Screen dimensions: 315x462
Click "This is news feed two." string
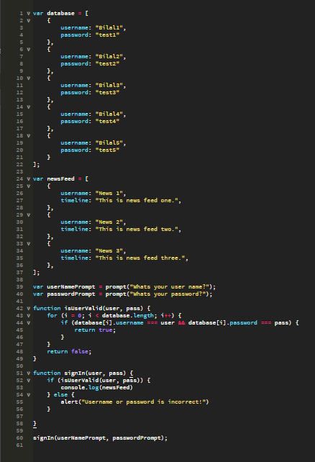137,230
